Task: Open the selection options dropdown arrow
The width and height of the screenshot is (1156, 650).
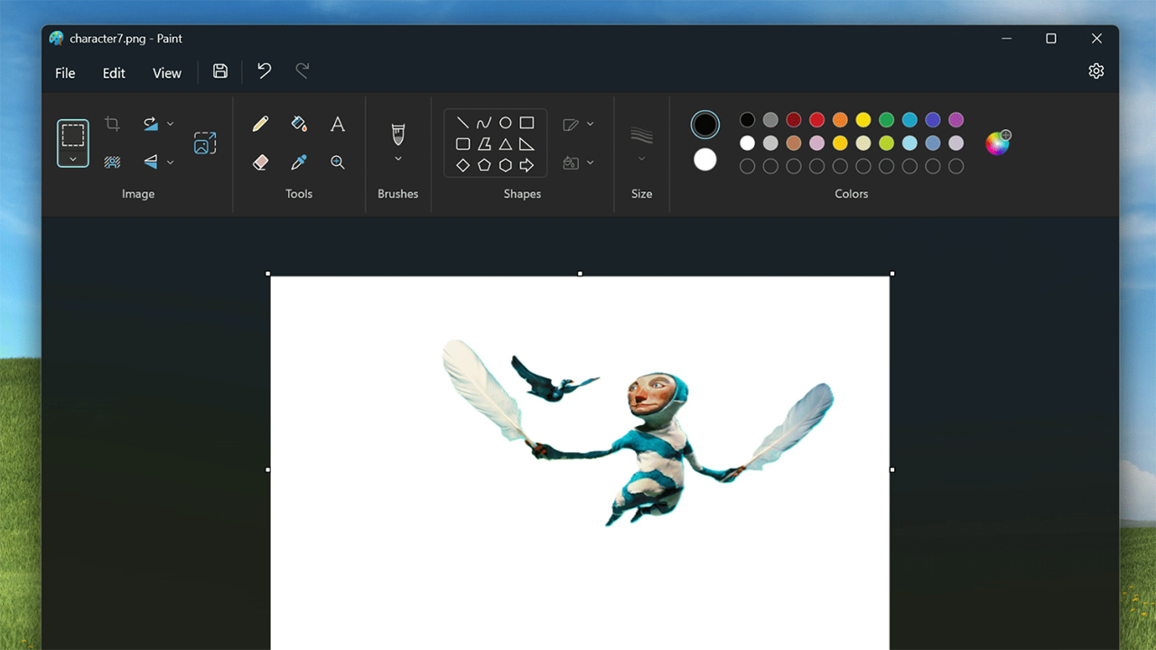Action: [x=73, y=159]
